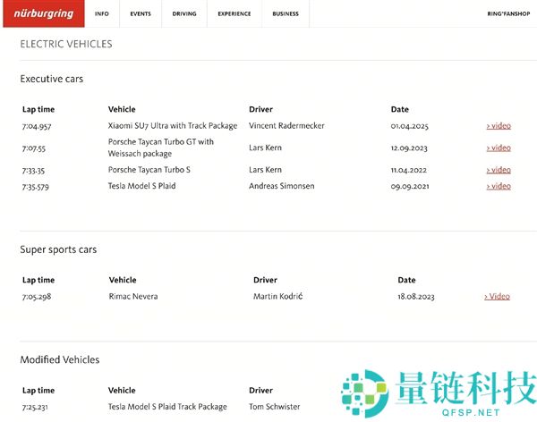
Task: Open the DRIVING menu
Action: [x=184, y=13]
